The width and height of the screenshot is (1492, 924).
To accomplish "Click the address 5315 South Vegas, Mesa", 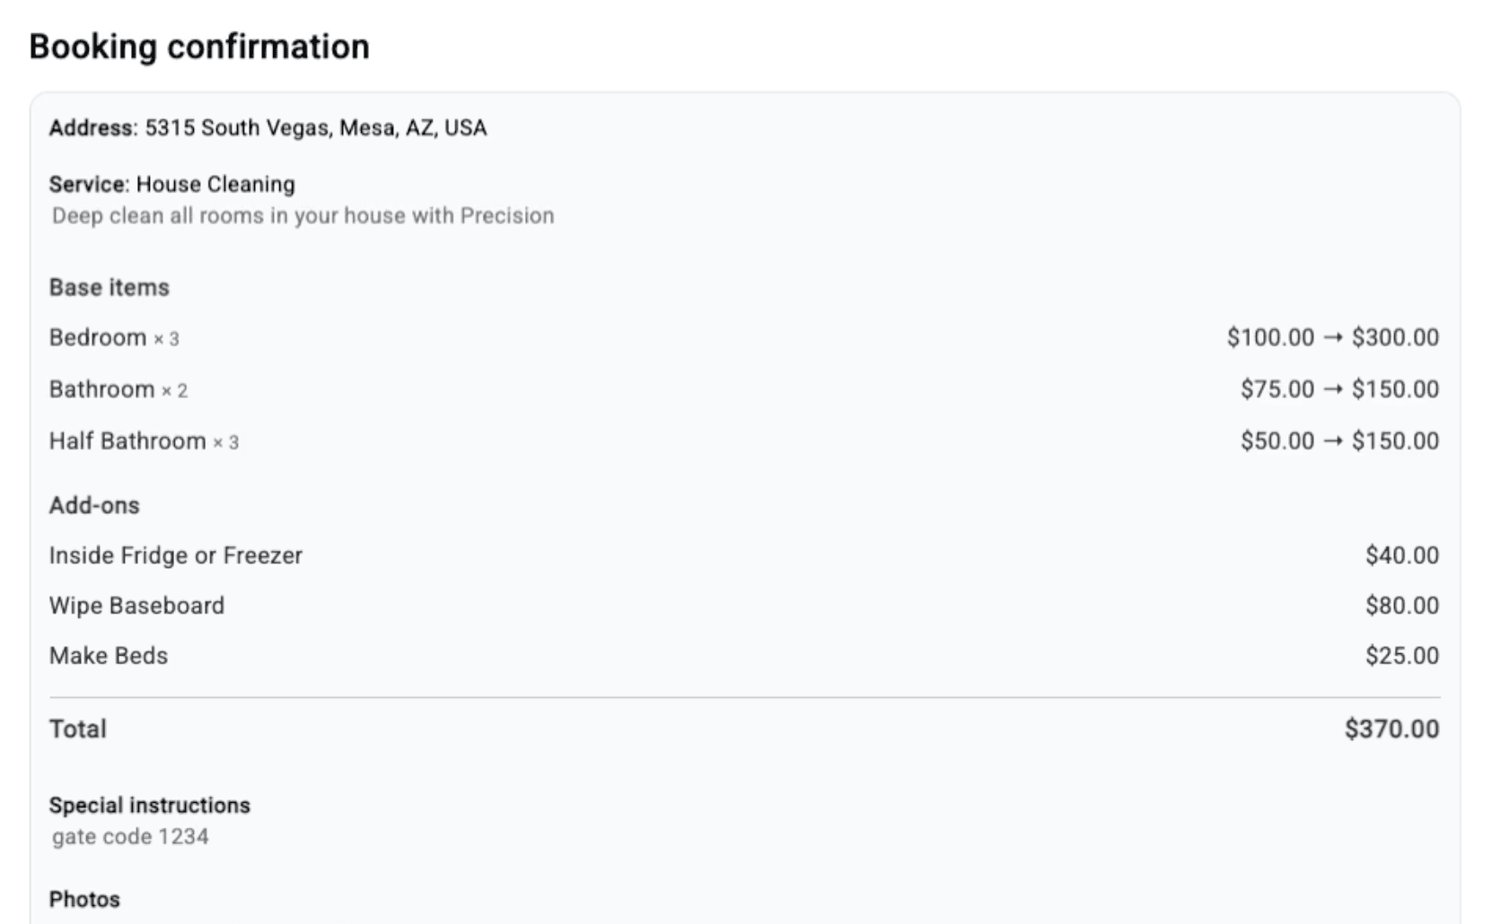I will [315, 127].
